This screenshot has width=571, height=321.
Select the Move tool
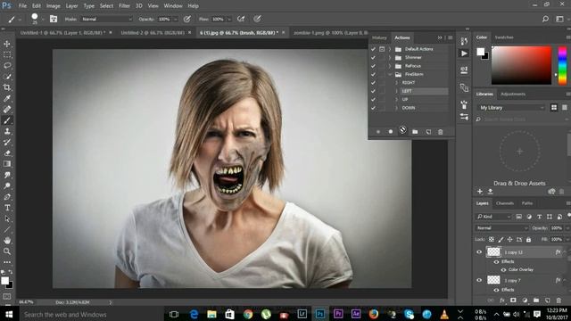(7, 44)
